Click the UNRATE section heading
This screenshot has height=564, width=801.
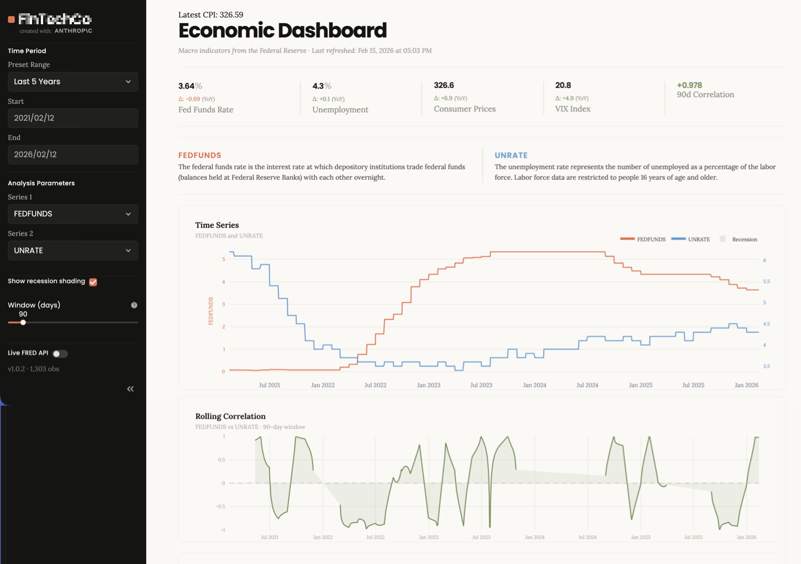511,155
